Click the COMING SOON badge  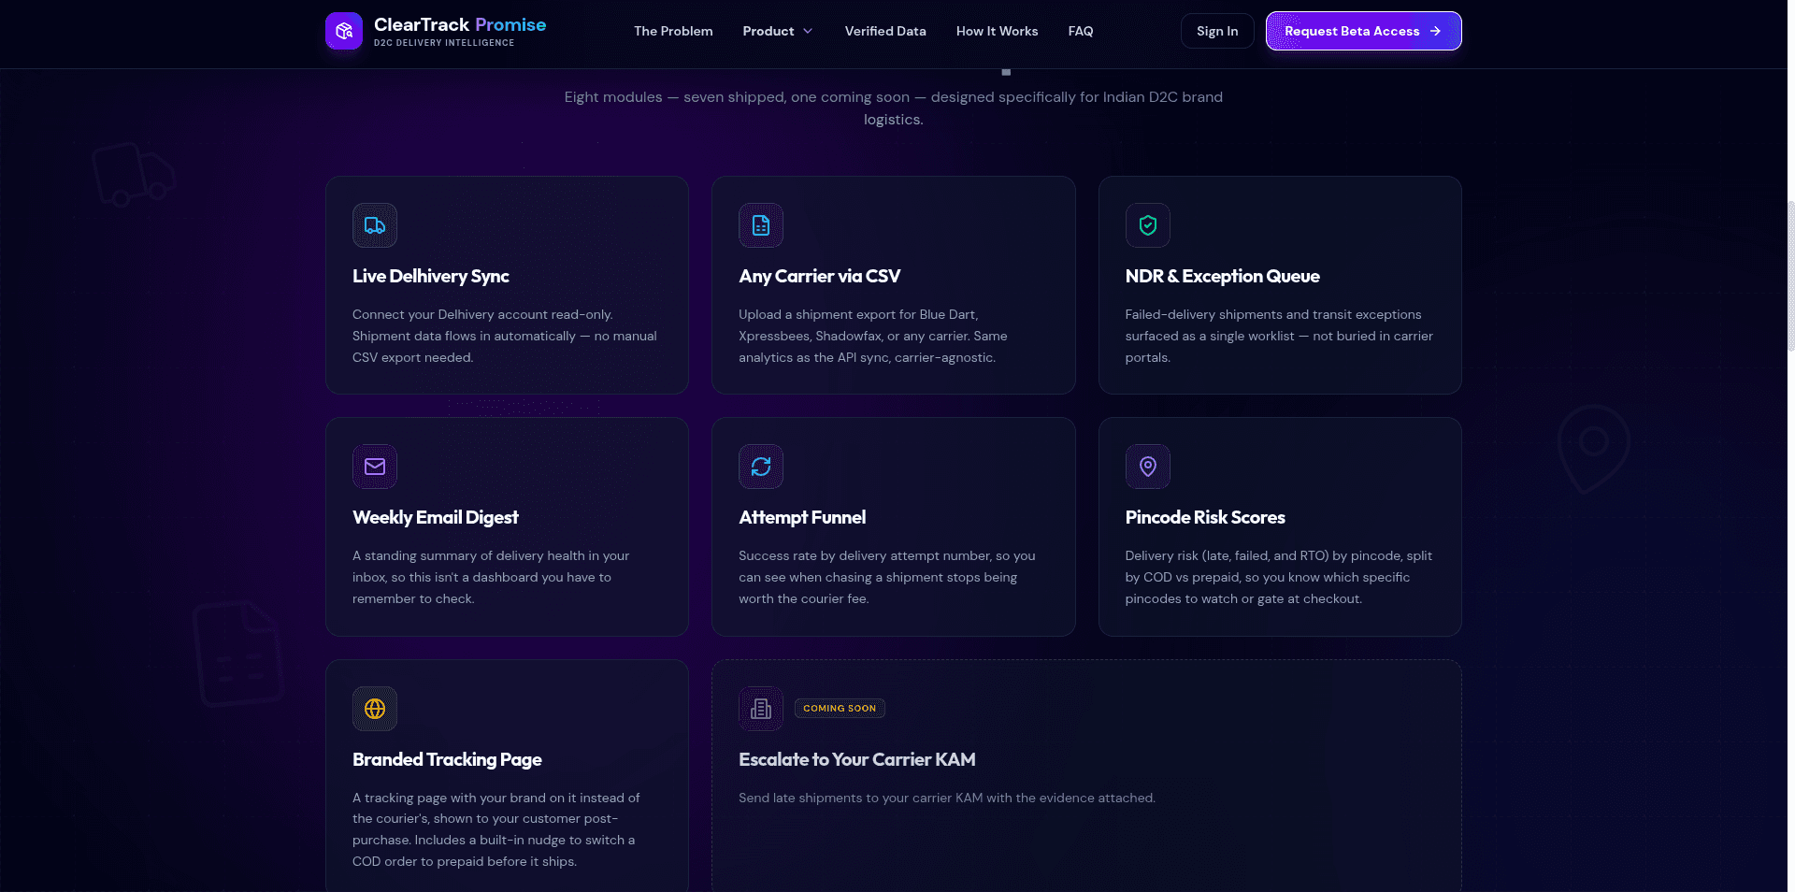(x=840, y=708)
